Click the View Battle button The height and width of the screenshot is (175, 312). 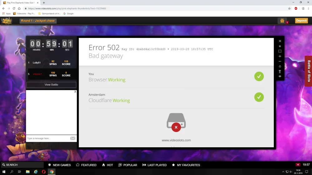[x=51, y=85]
